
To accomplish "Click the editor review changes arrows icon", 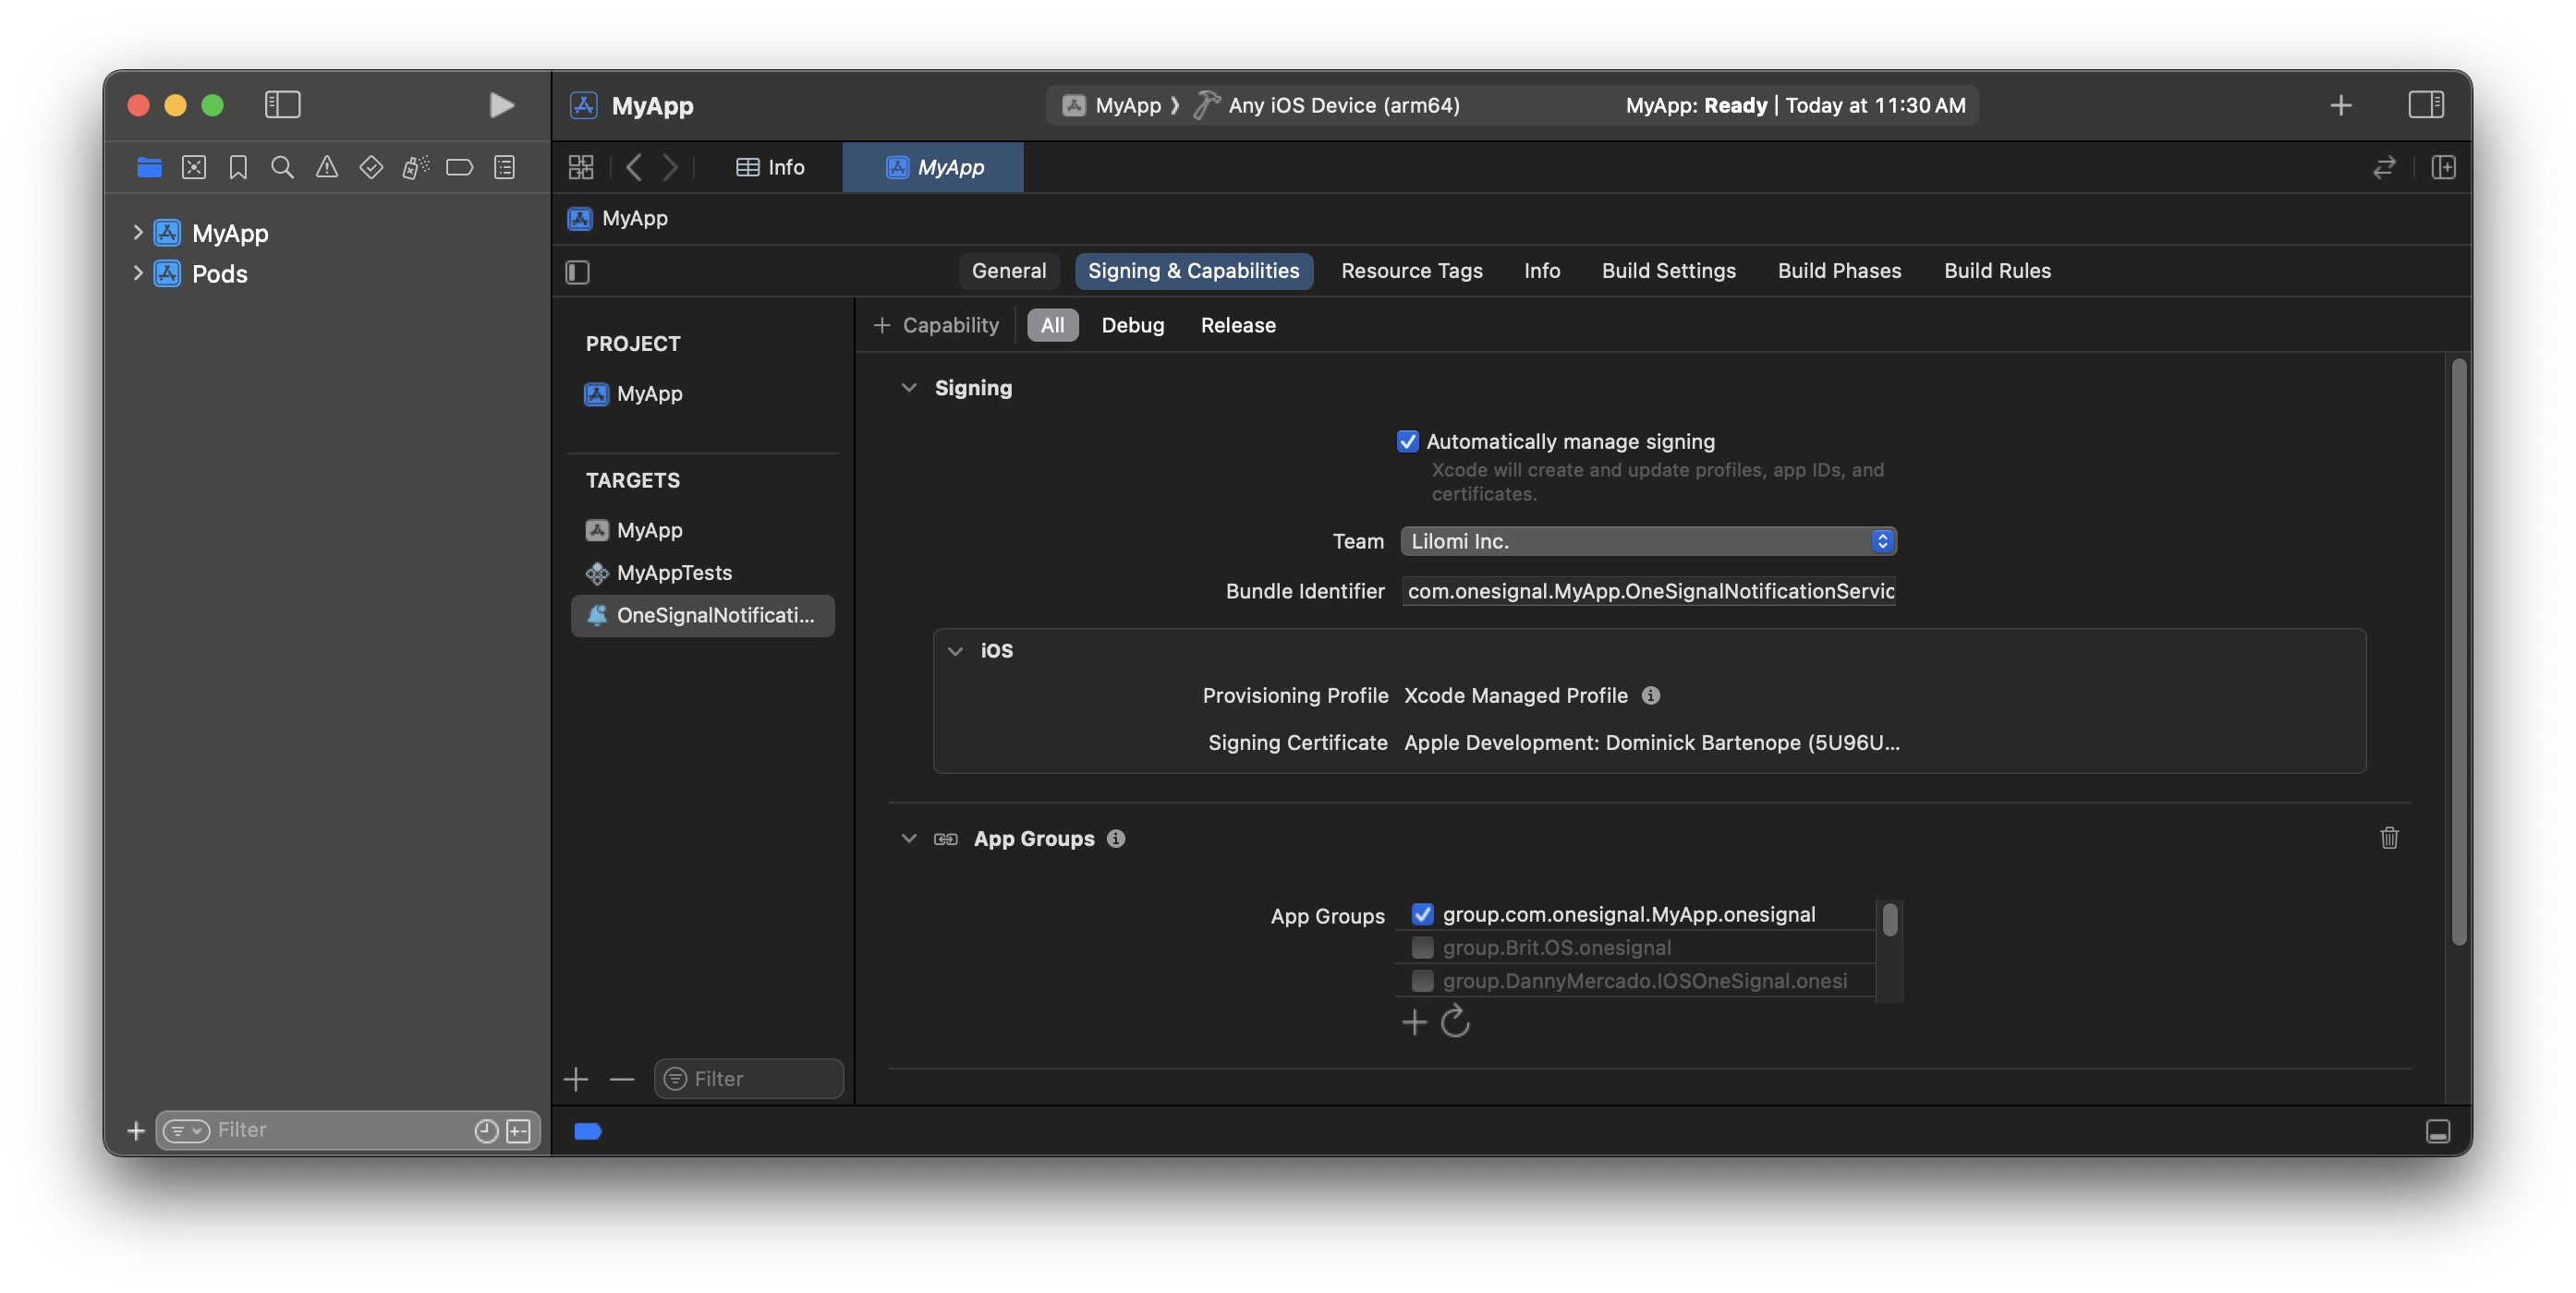I will (2384, 167).
